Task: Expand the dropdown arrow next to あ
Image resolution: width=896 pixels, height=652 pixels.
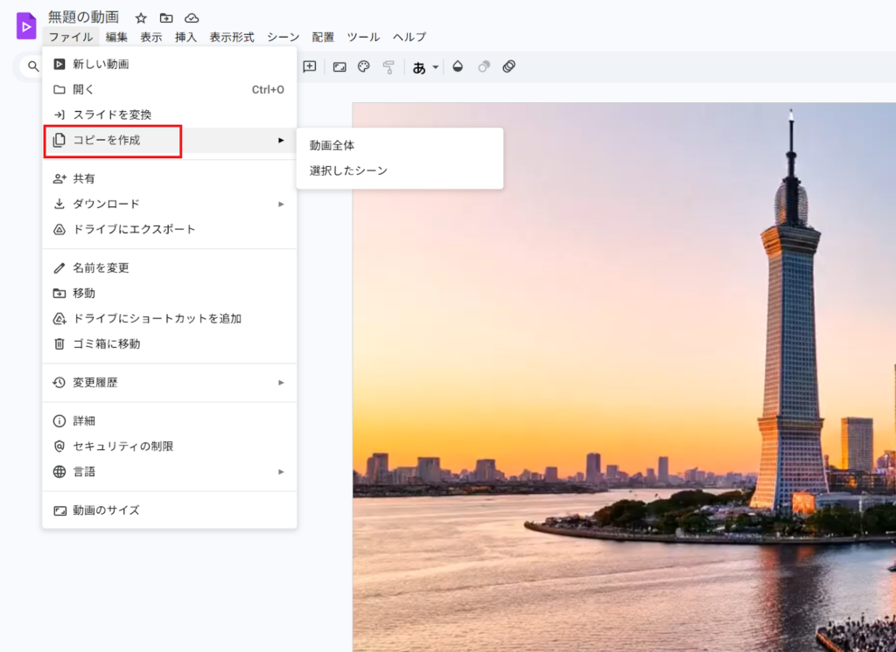Action: [434, 67]
